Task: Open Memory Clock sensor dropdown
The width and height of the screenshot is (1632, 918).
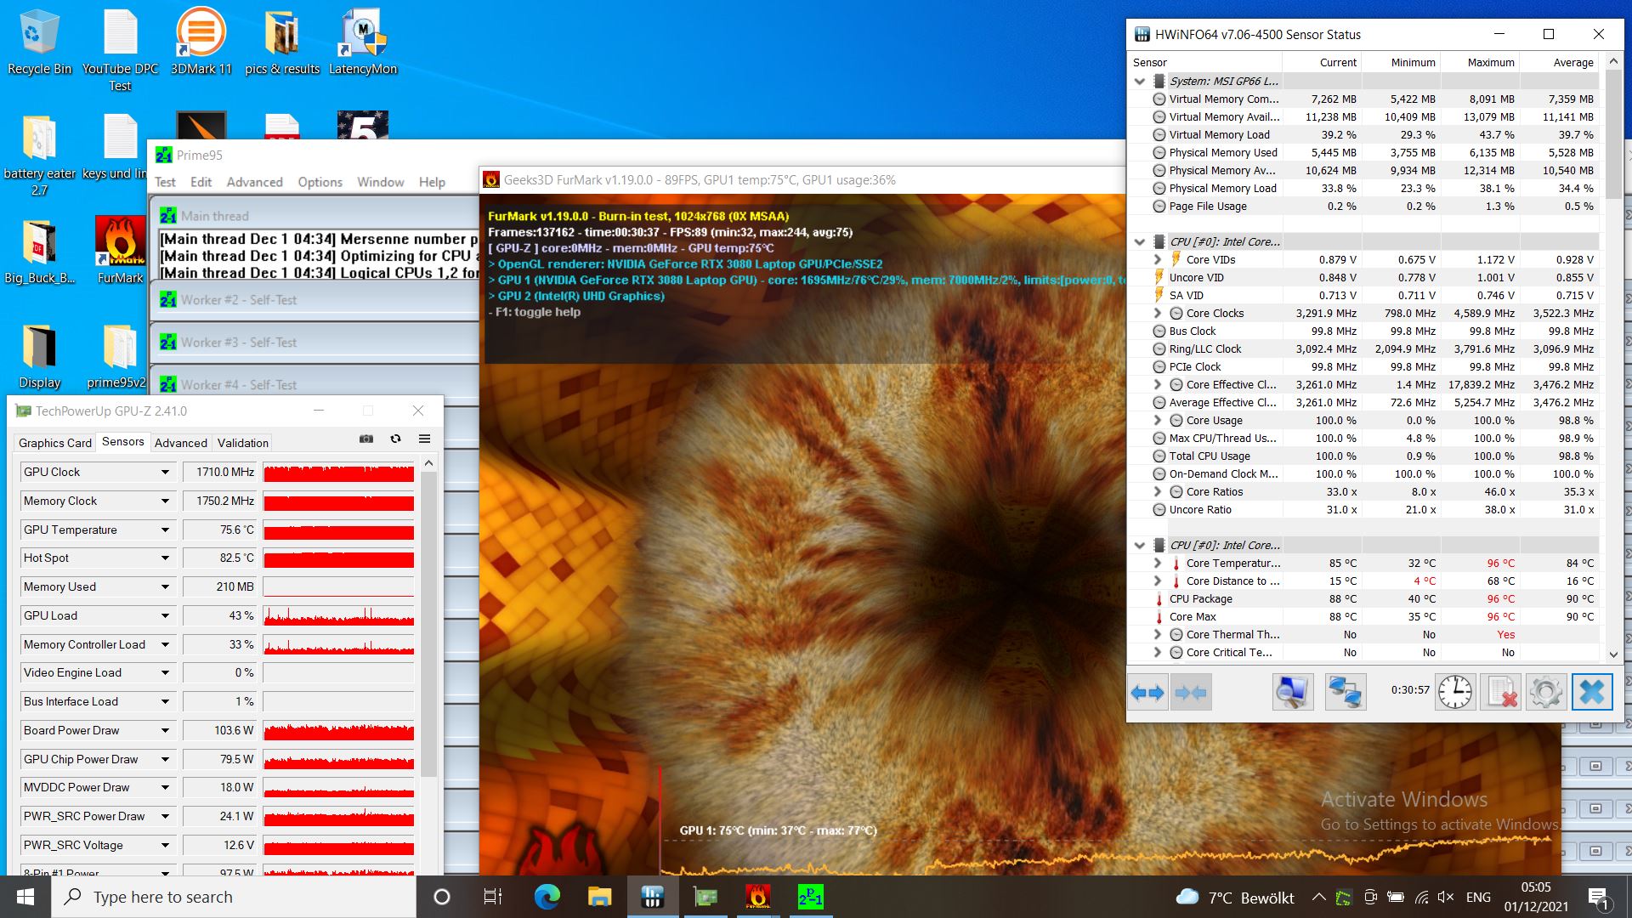Action: [165, 501]
